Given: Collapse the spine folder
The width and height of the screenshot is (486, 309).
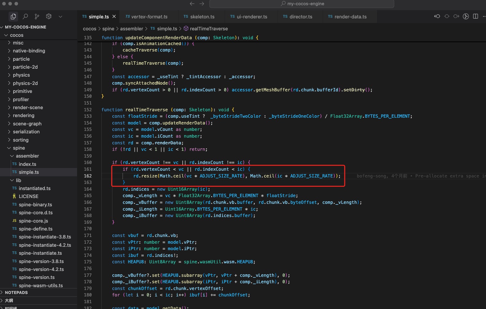Looking at the screenshot, I should pyautogui.click(x=19, y=148).
